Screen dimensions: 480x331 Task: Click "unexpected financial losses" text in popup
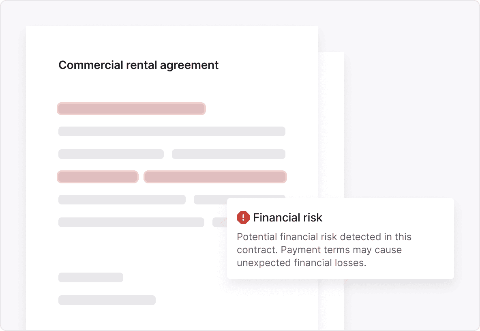pos(301,262)
